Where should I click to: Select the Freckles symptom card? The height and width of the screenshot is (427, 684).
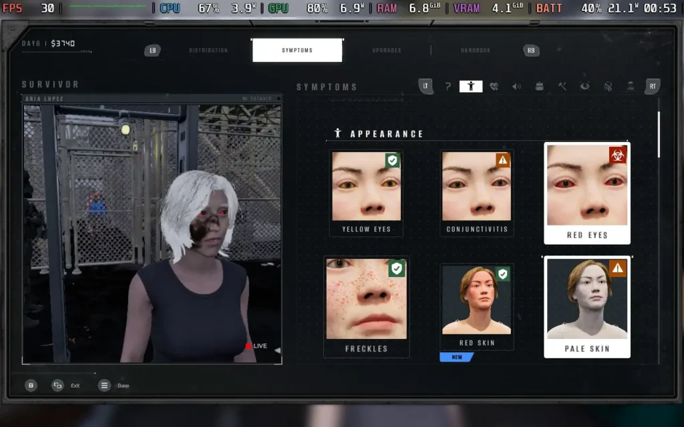pos(366,306)
